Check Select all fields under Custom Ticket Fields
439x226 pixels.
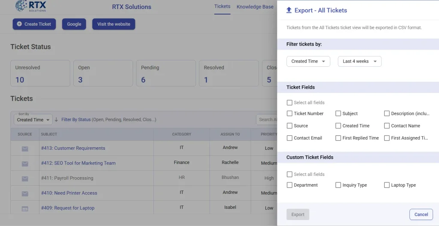(289, 174)
